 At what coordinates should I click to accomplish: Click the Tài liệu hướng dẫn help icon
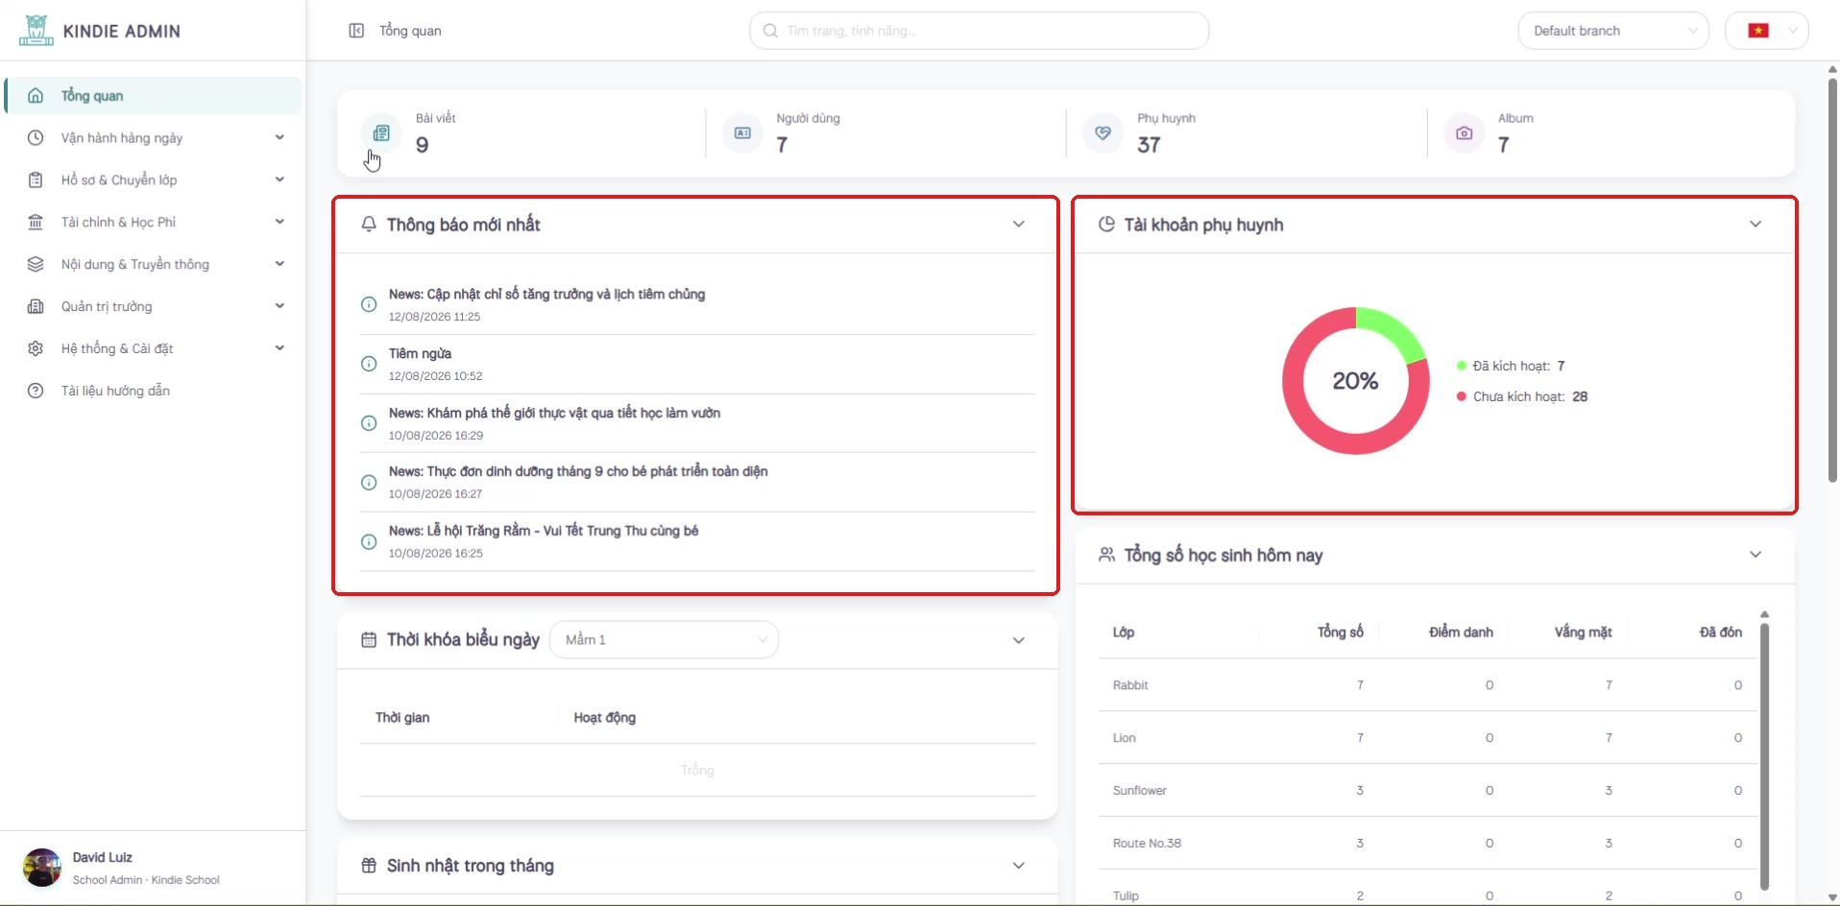pos(36,392)
